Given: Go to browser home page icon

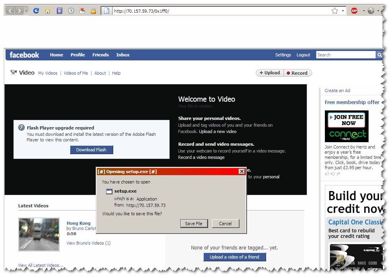Looking at the screenshot, I should 48,11.
